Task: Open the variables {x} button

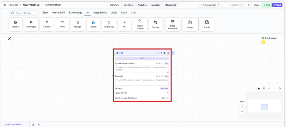Action: (x=249, y=5)
